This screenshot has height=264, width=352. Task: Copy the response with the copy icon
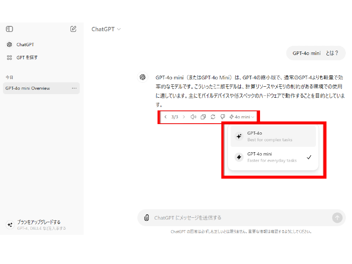pos(203,117)
